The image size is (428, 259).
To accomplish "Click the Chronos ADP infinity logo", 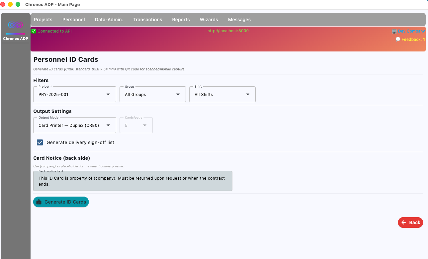I will coord(15,25).
